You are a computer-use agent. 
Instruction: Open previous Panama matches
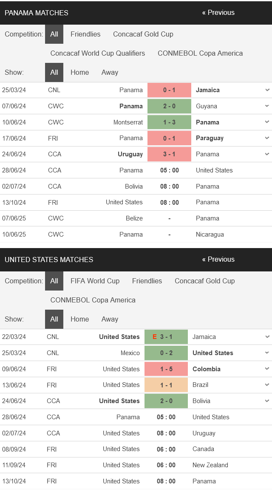coord(218,13)
